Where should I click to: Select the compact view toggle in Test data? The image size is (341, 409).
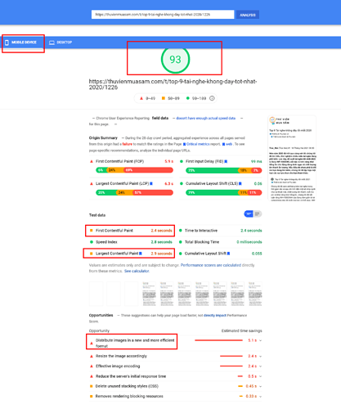tap(249, 214)
